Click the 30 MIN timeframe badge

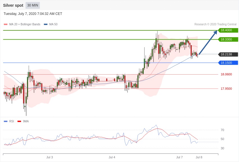pos(33,5)
